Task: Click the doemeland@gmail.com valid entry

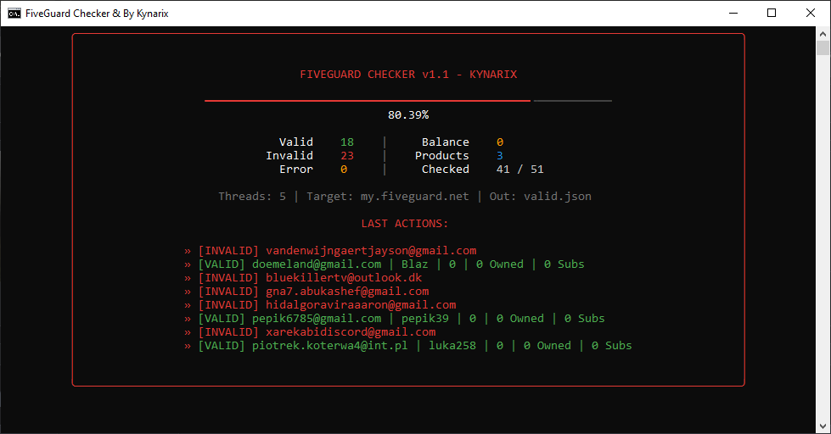Action: [x=385, y=264]
